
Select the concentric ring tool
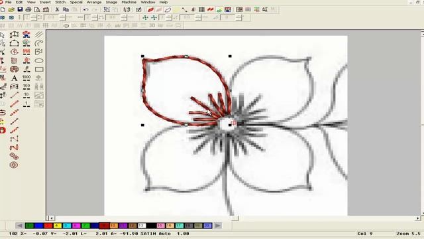14,165
